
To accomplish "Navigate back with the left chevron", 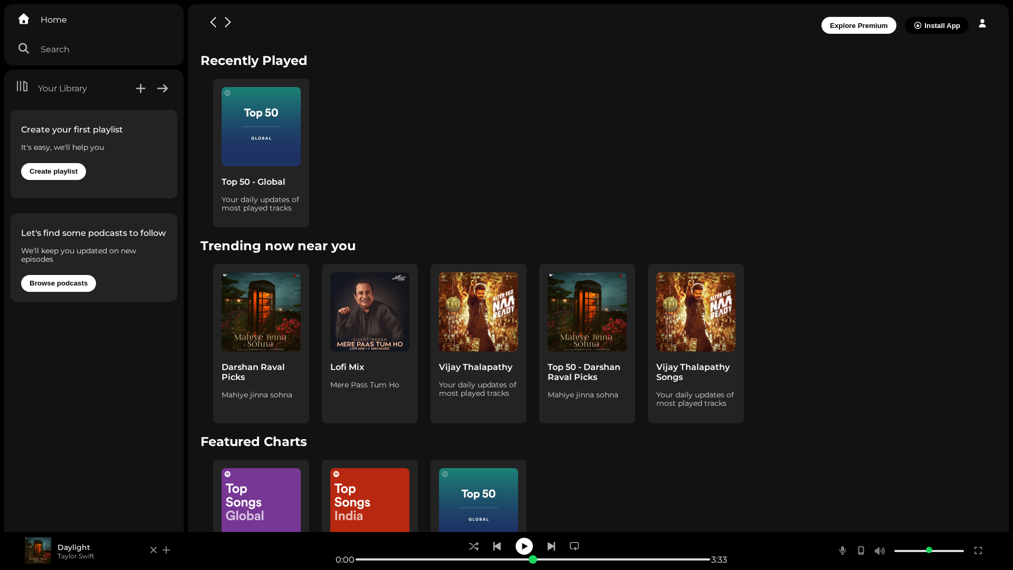I will point(213,22).
